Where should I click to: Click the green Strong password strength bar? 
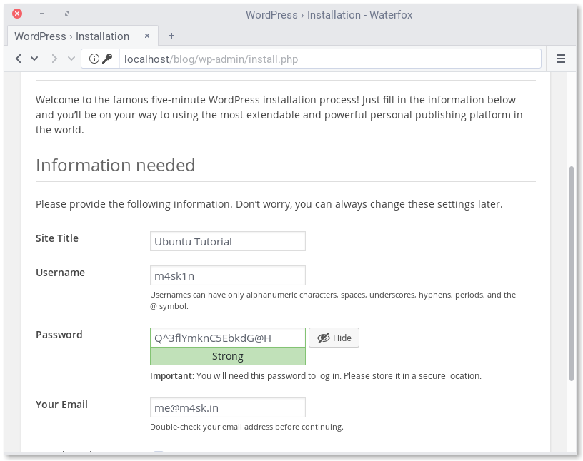227,356
